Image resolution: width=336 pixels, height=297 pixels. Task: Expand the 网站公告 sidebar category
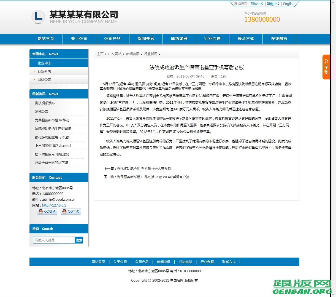point(44,79)
